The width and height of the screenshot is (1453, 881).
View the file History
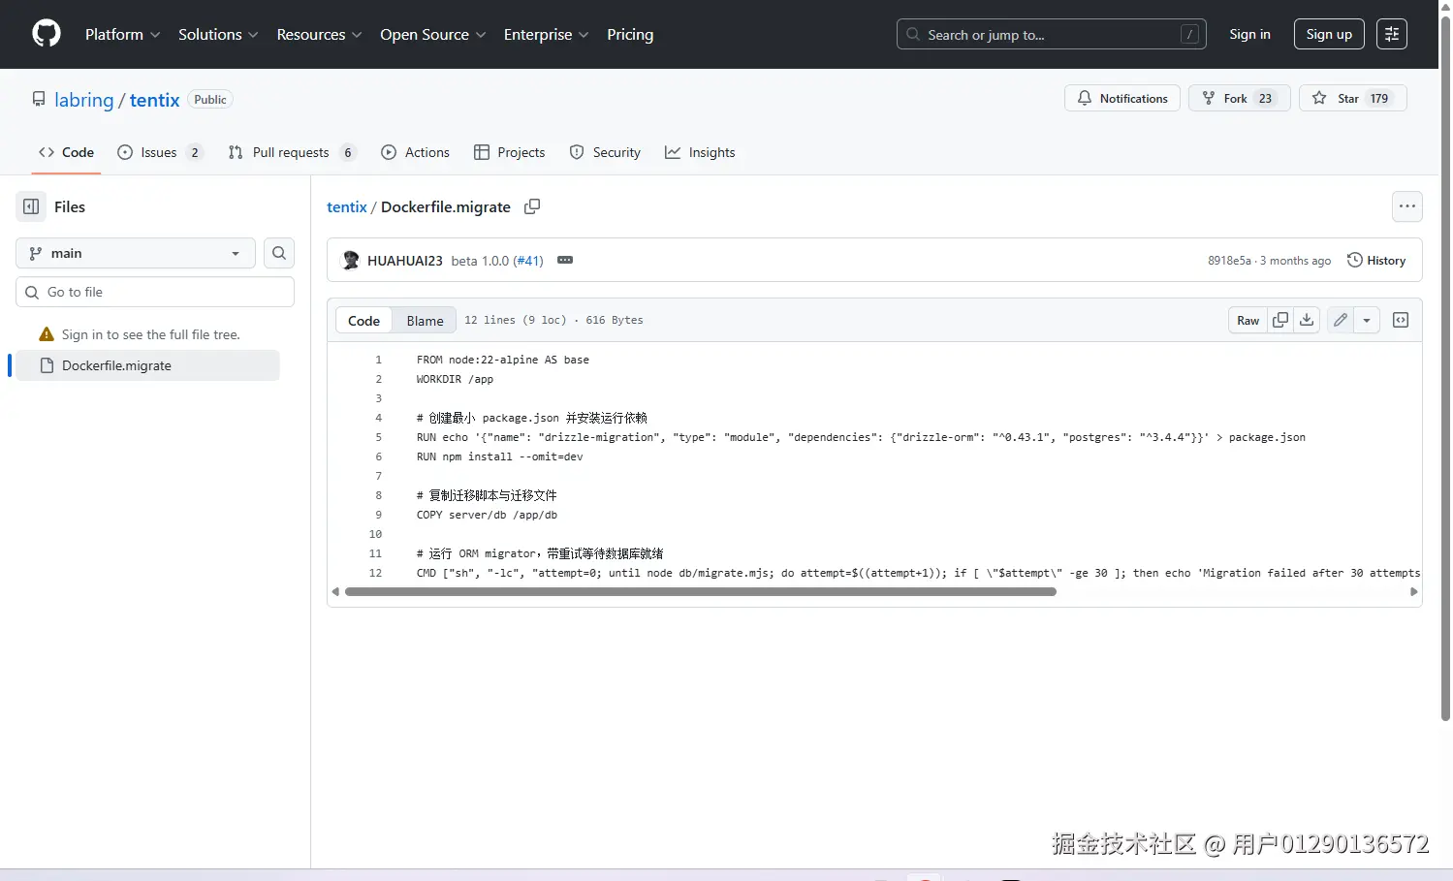(x=1376, y=260)
